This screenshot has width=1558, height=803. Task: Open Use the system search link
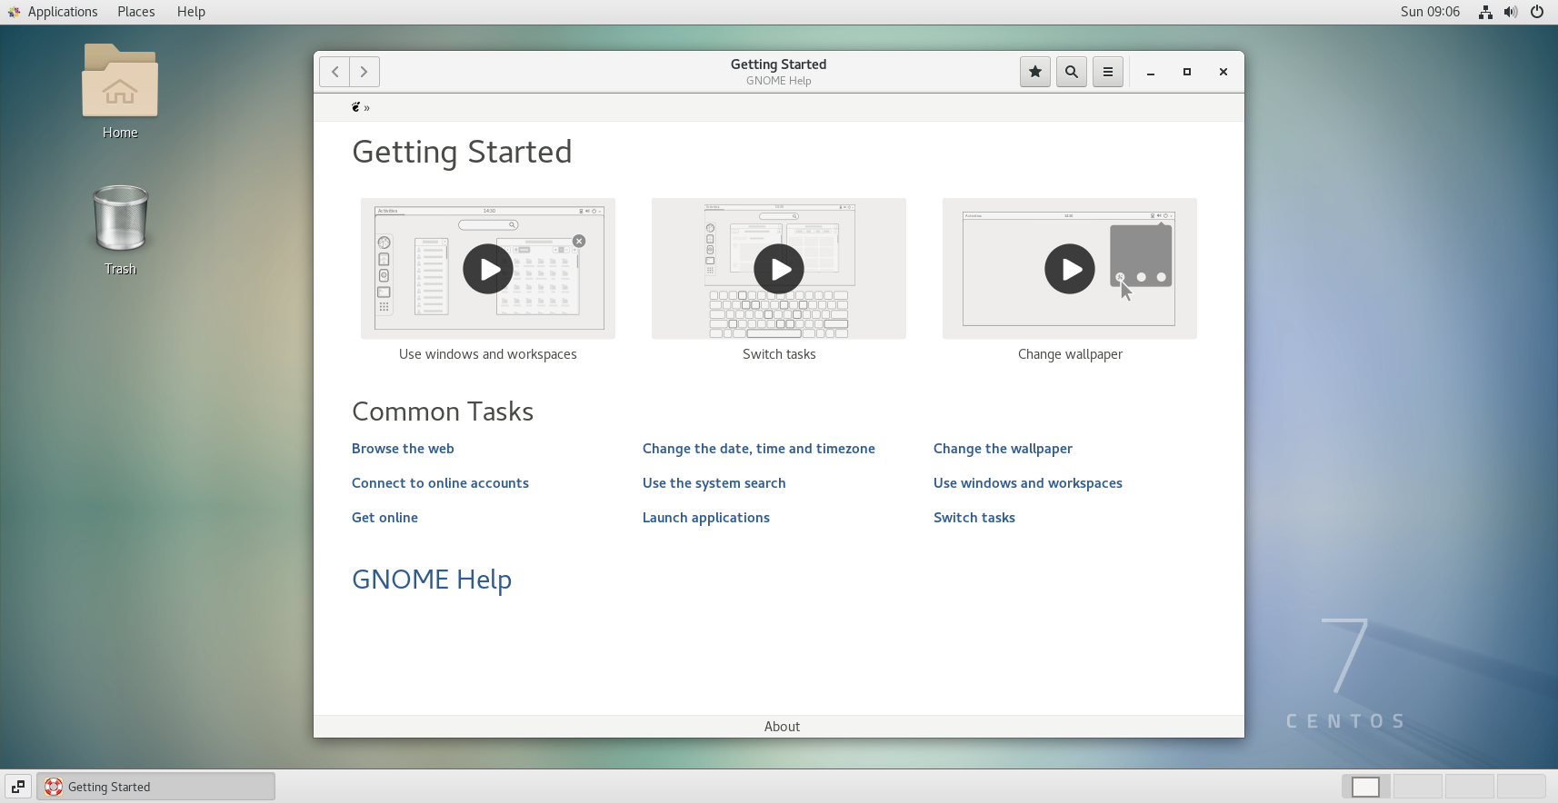714,483
